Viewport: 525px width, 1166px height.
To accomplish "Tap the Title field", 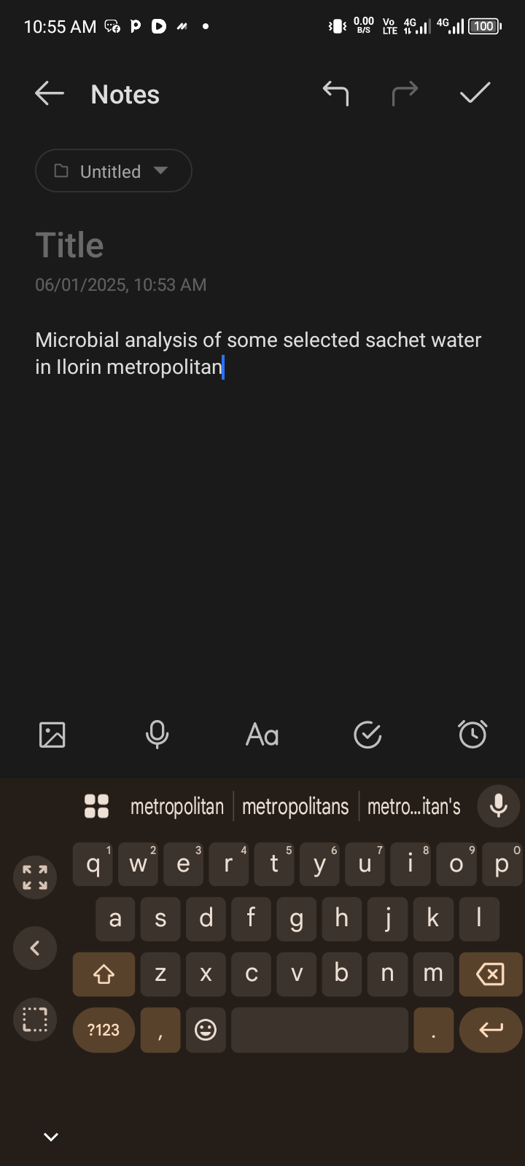I will [x=70, y=245].
